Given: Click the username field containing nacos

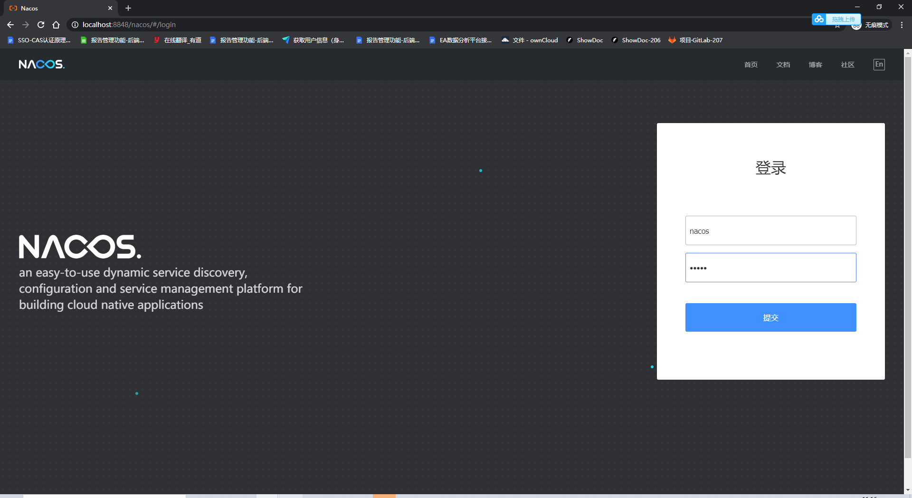Looking at the screenshot, I should click(770, 230).
